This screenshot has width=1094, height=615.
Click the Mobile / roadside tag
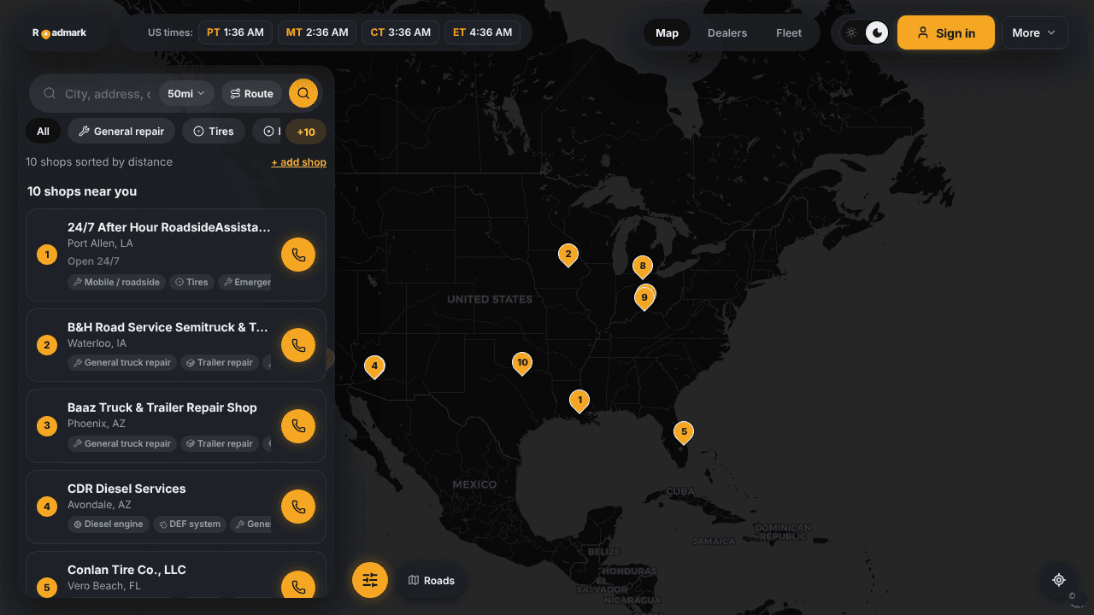[117, 282]
